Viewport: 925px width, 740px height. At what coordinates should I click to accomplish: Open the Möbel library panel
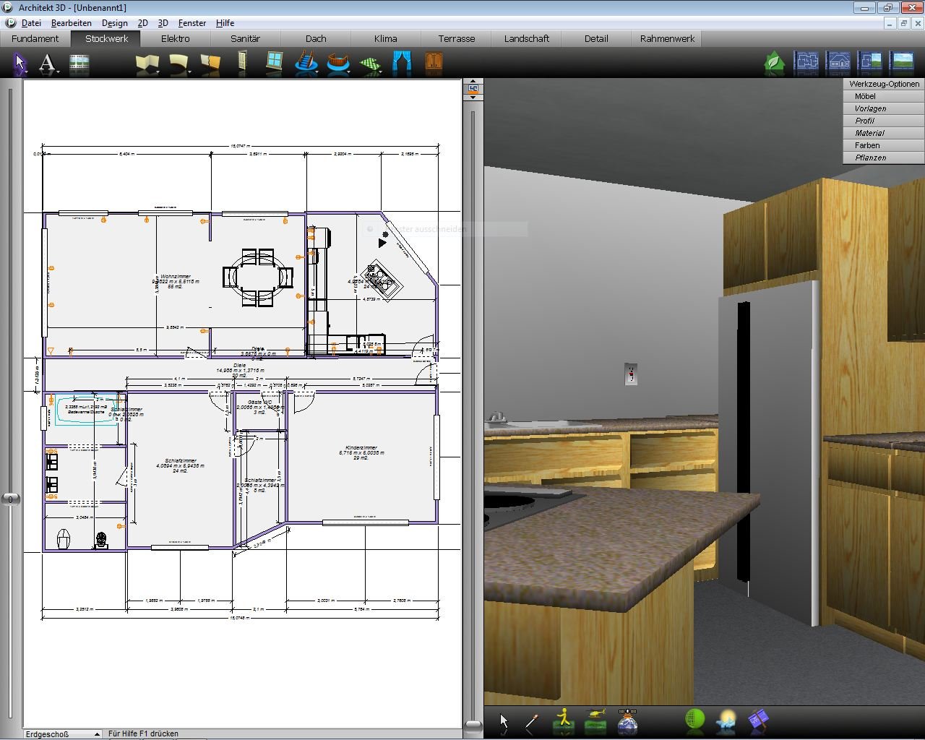(884, 96)
